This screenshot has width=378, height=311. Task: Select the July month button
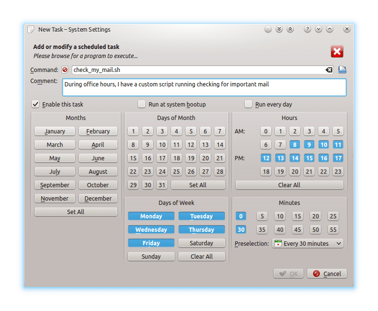click(55, 172)
